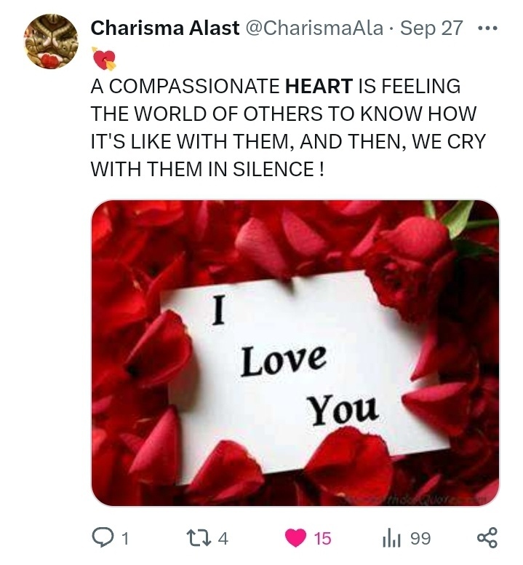The width and height of the screenshot is (523, 565).
Task: Open Charisma Alast's profile avatar picture
Action: pos(51,41)
